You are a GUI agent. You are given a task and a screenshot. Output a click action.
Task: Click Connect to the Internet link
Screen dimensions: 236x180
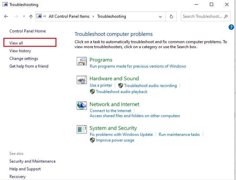(x=111, y=111)
